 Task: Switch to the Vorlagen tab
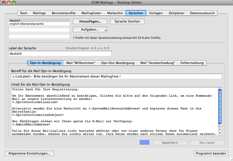[x=156, y=13]
